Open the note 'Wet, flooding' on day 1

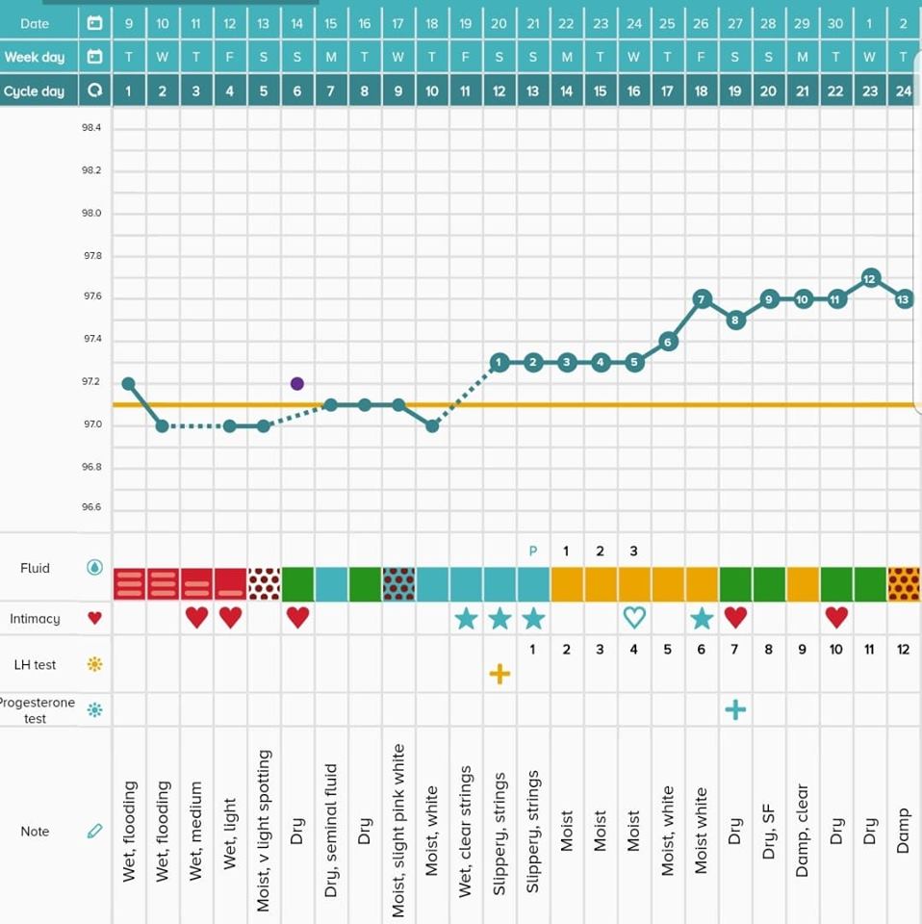[x=129, y=831]
